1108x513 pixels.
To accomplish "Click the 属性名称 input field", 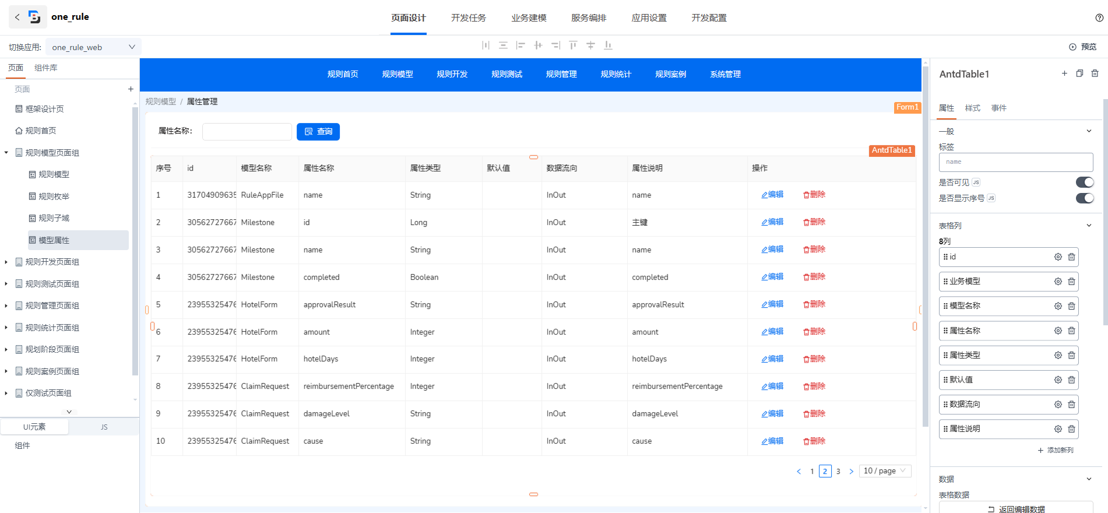I will point(247,132).
